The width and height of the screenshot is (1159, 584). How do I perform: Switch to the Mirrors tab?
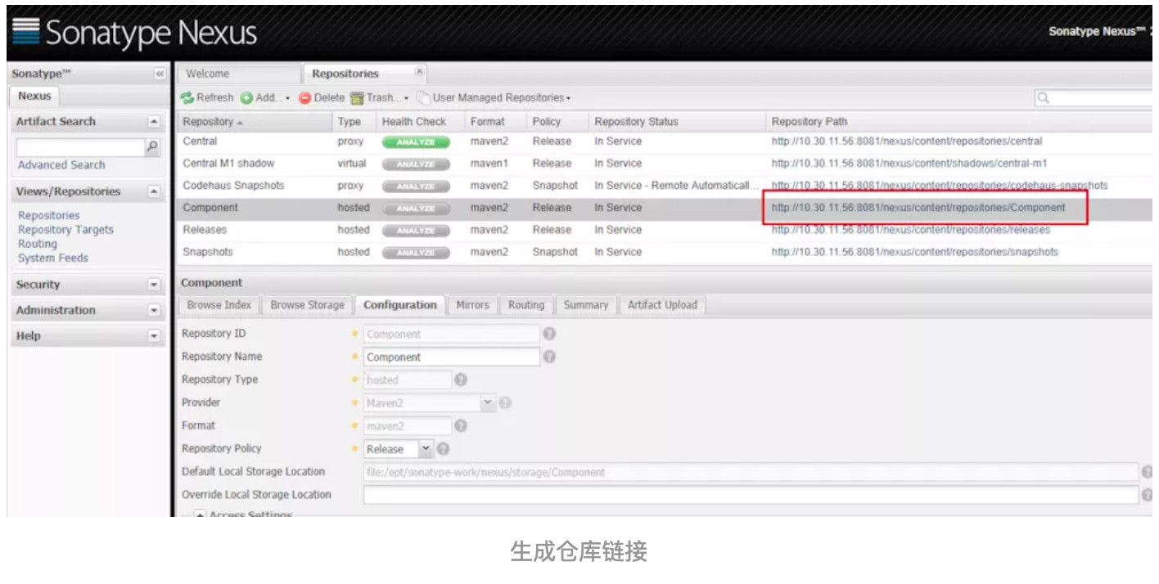point(472,305)
